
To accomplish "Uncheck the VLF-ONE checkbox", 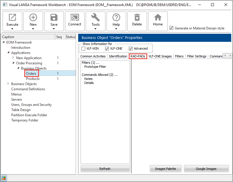I will point(107,48).
